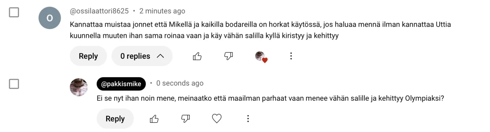This screenshot has width=490, height=132.
Task: Like the comment by @ossilaattori8625
Action: click(197, 56)
